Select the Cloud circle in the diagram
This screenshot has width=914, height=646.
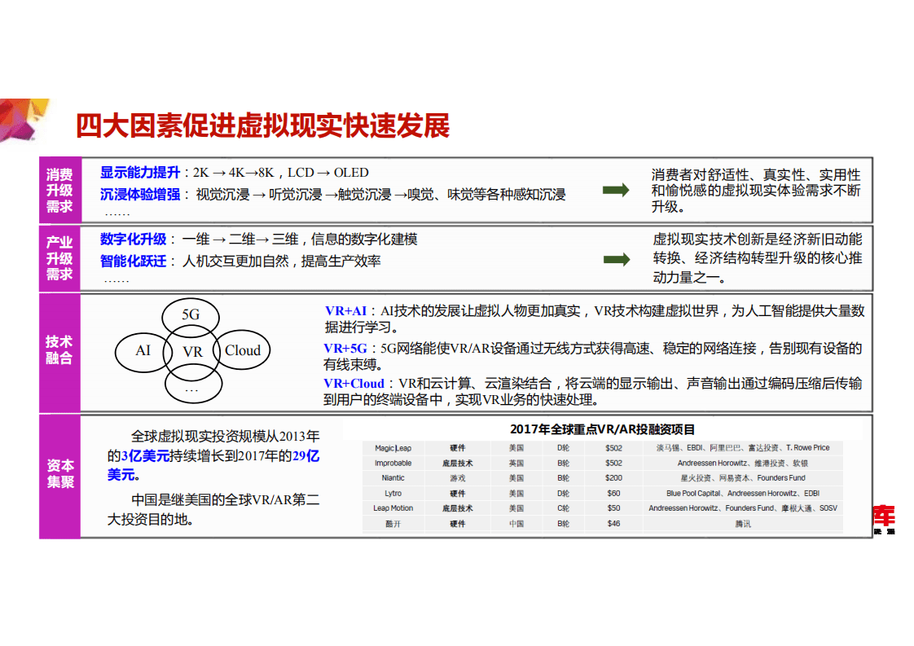242,350
